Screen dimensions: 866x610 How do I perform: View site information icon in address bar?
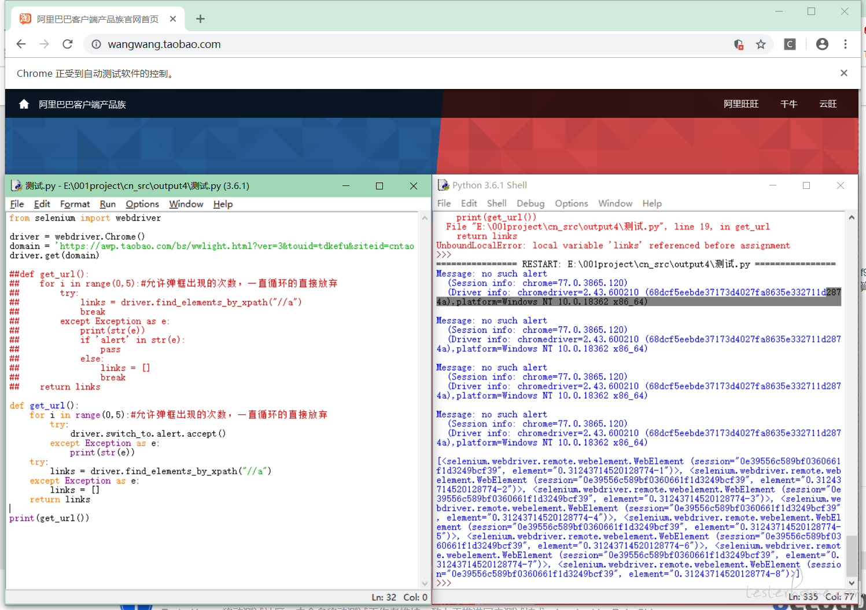[x=96, y=44]
